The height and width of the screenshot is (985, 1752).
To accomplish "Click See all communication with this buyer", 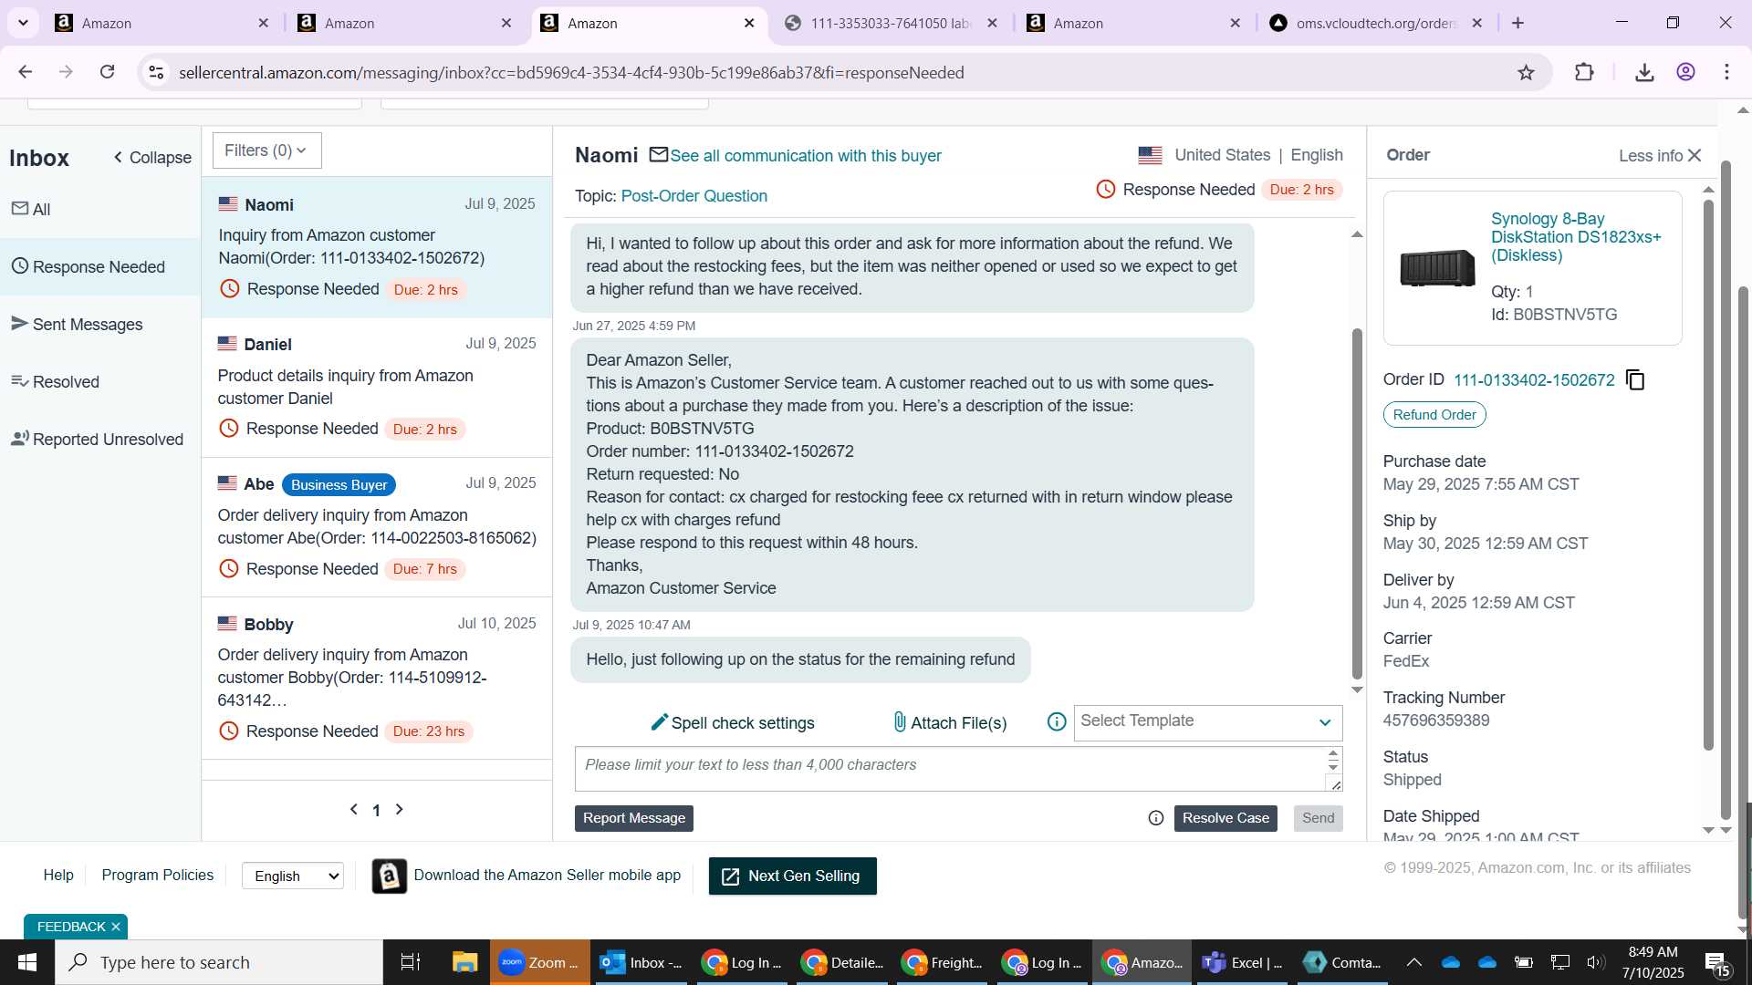I will pos(806,156).
